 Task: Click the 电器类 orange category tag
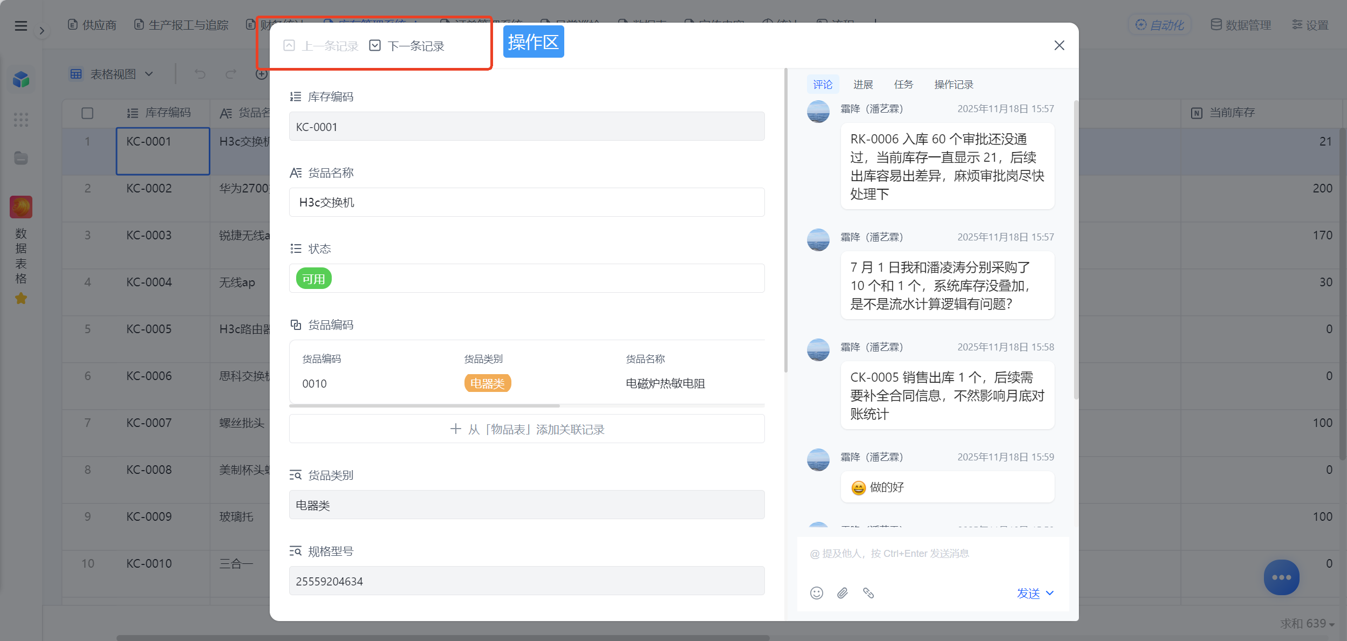(x=488, y=383)
